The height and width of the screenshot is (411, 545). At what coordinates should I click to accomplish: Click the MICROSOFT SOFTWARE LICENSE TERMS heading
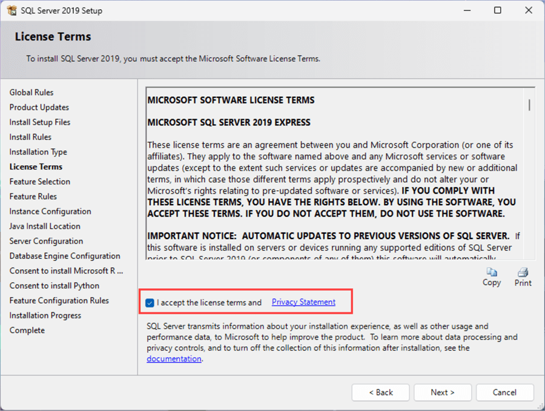(x=231, y=100)
